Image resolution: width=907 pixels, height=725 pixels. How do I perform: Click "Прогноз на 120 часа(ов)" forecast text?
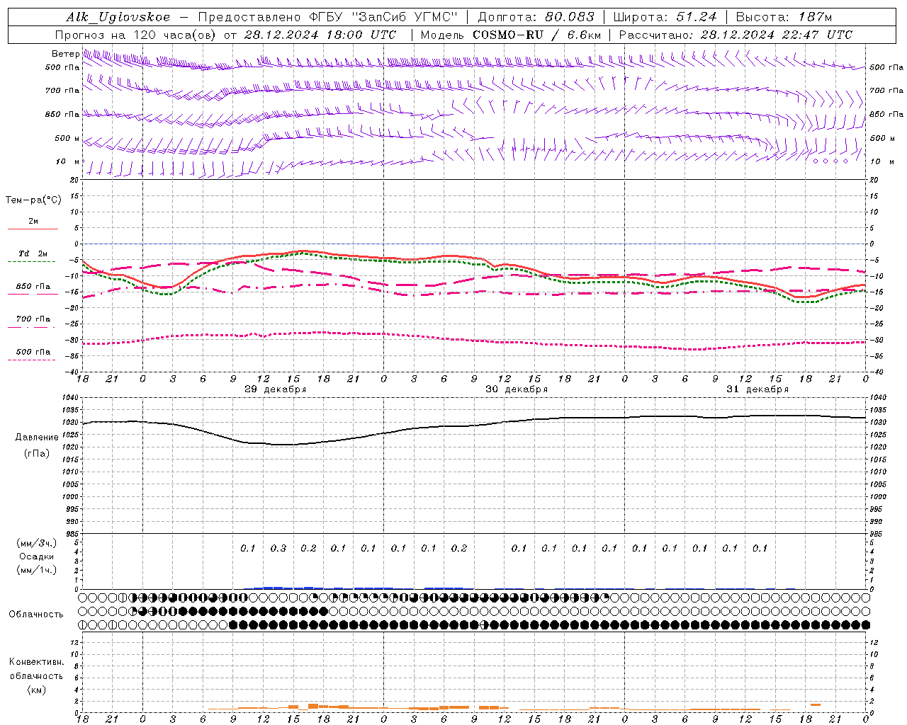136,35
